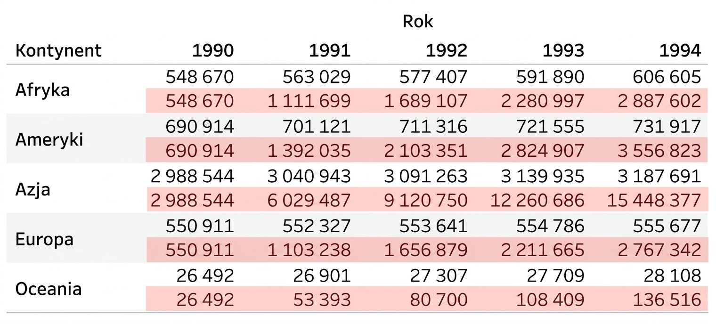Select the Afryka row label
Screen dimensions: 724x324
click(42, 89)
